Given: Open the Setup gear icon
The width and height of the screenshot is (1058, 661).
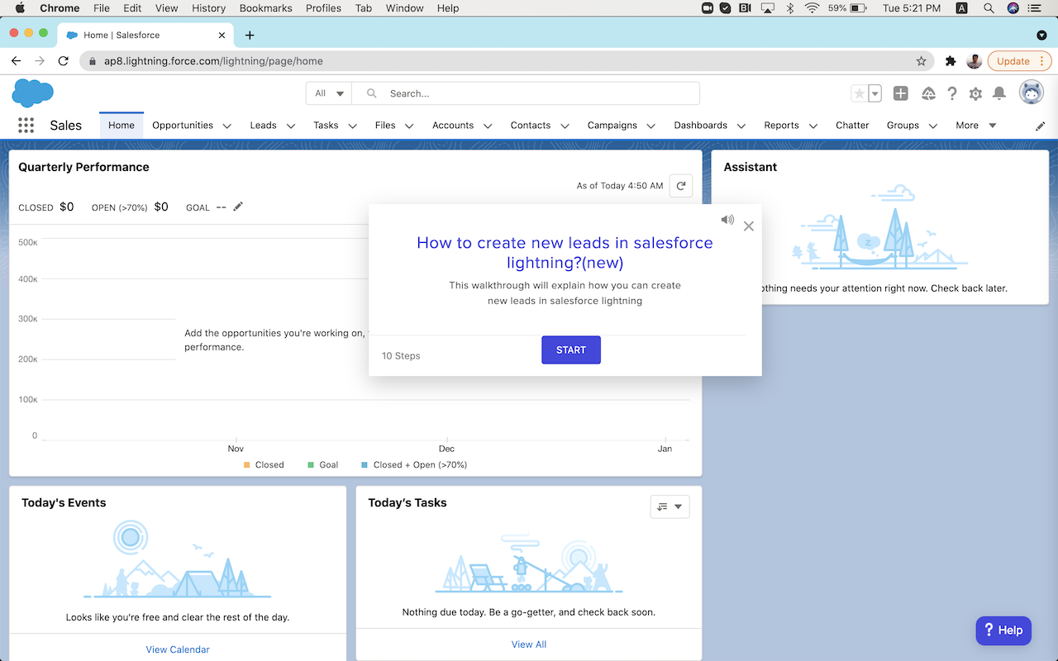Looking at the screenshot, I should [x=975, y=93].
